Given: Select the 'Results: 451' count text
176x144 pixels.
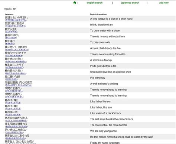Looking at the screenshot, I should (x=10, y=9).
